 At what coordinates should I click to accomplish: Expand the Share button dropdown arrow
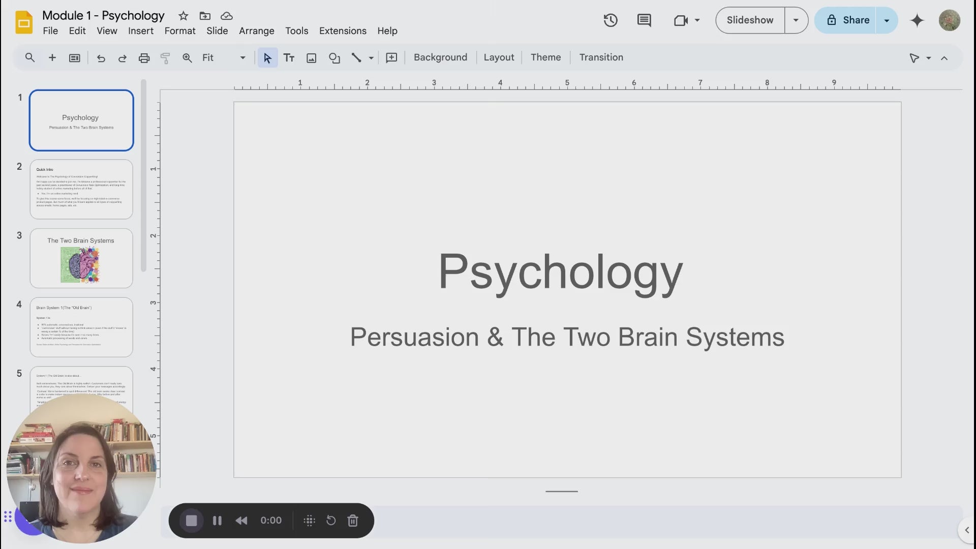coord(887,20)
